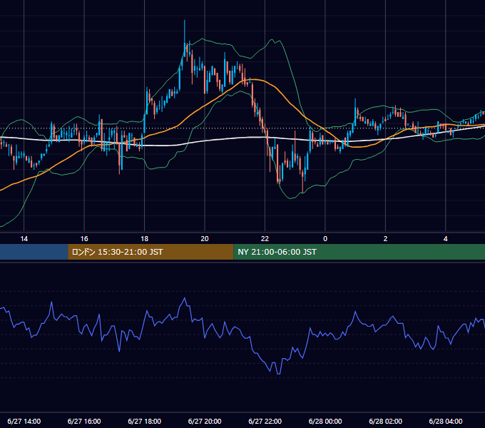Screen dimensions: 485x428
Task: Click the 6/28 02:00 date label
Action: click(385, 421)
